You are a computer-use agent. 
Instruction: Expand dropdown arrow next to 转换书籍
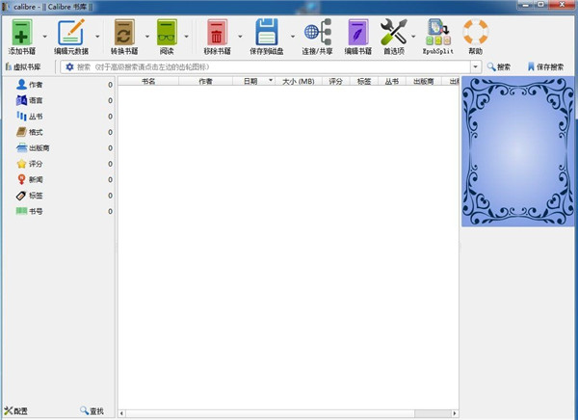147,37
